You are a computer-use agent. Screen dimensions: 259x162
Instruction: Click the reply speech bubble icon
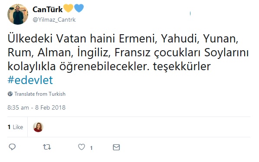(x=12, y=147)
